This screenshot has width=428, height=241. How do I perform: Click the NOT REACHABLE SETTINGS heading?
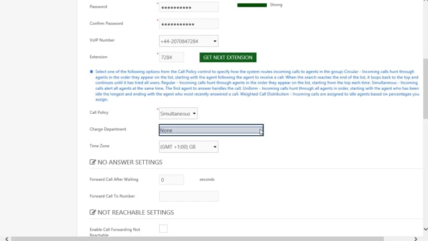[x=135, y=212]
